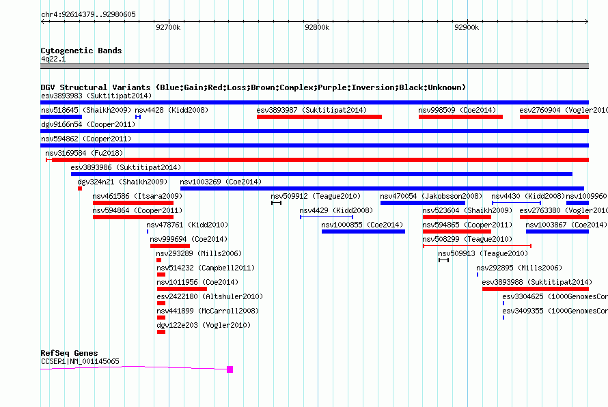This screenshot has width=608, height=407.
Task: Click the 92800k ruler position label
Action: click(317, 27)
